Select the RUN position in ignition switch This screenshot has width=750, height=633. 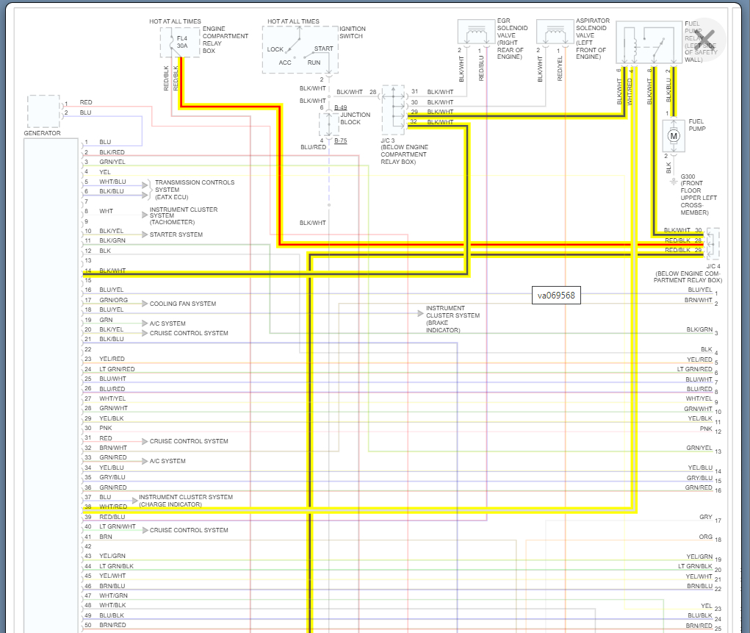314,62
